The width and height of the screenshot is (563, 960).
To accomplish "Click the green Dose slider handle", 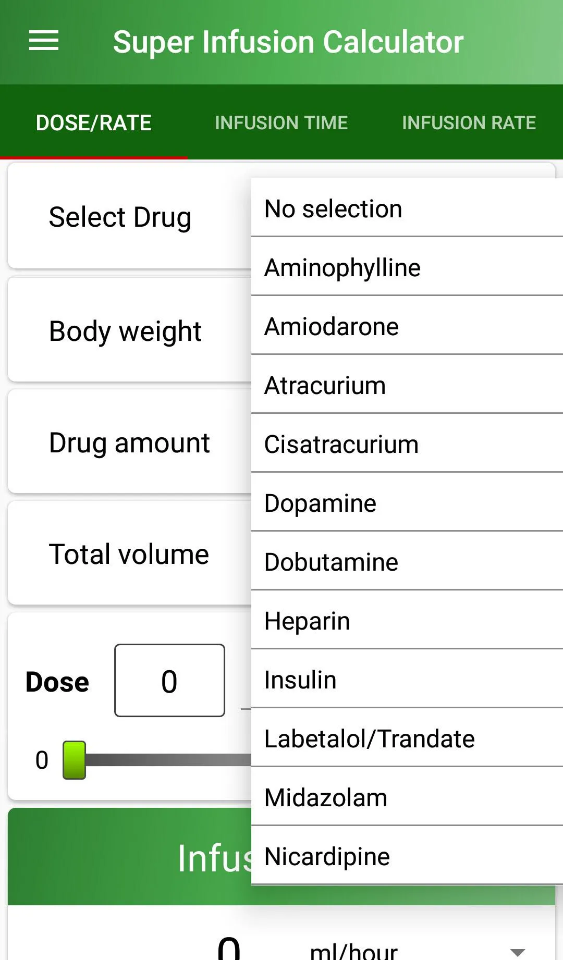I will click(74, 760).
